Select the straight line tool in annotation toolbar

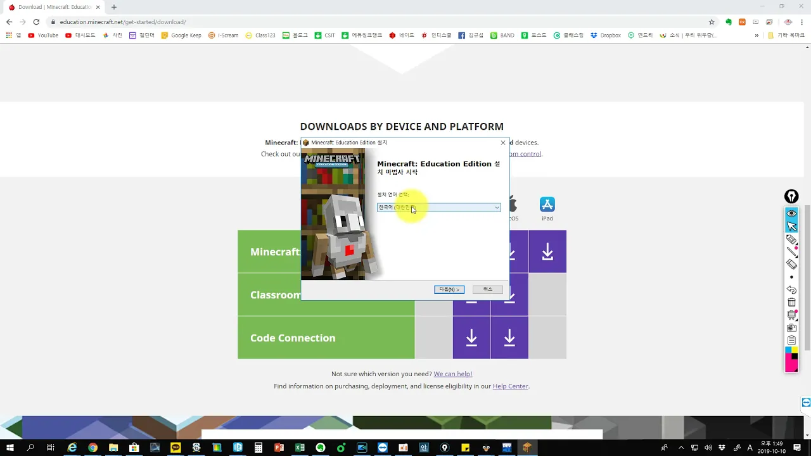791,252
